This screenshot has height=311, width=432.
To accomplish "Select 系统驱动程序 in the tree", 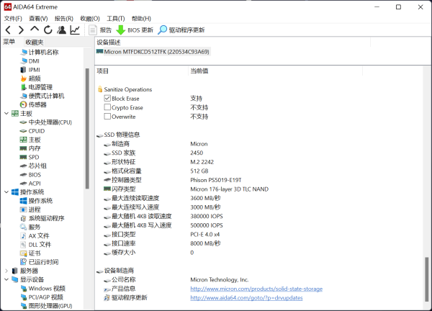I will coord(42,218).
